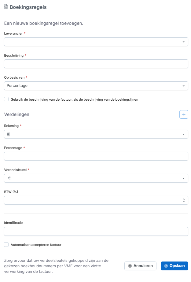The width and height of the screenshot is (191, 282).
Task: Click the Verdelingen section heading
Action: 17,114
